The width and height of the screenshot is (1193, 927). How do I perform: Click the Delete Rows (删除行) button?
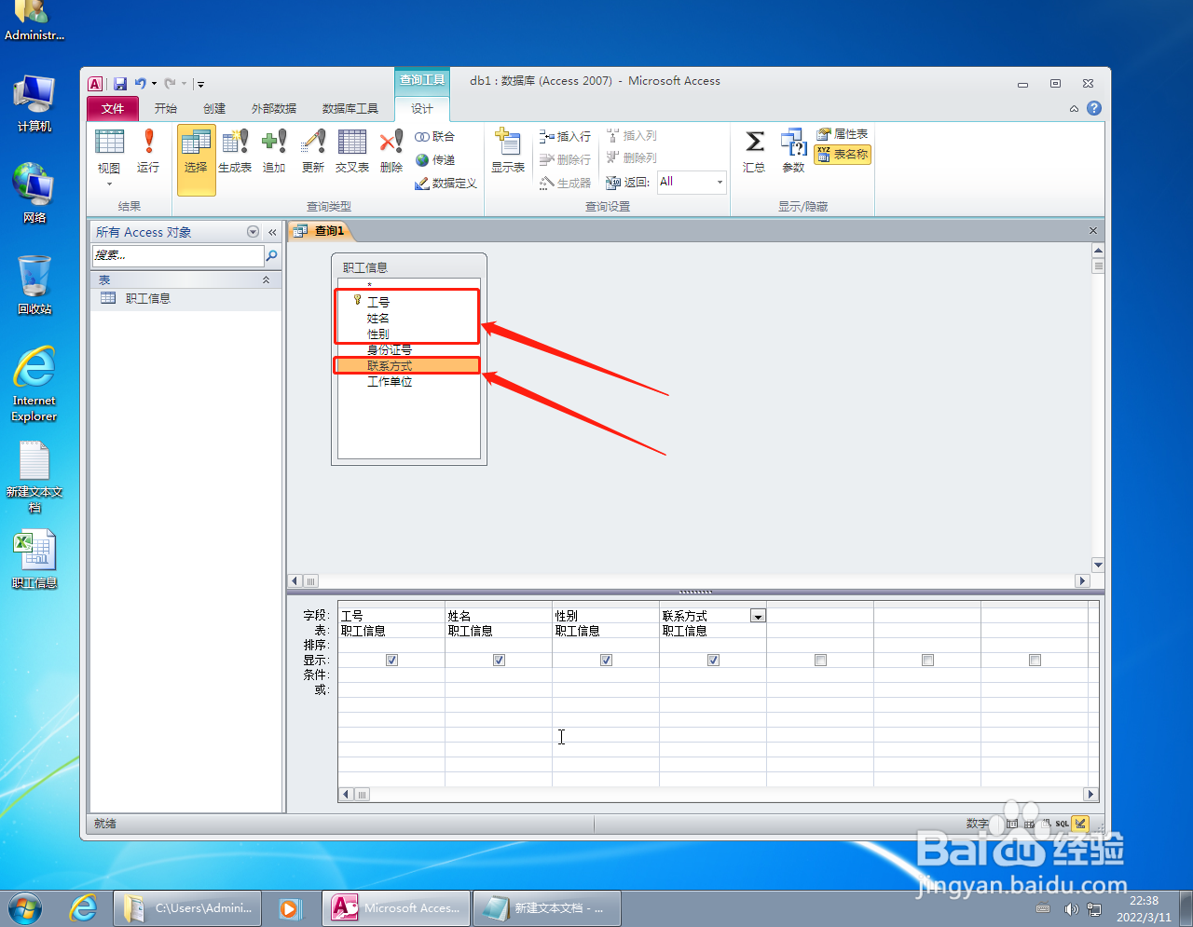[x=565, y=159]
